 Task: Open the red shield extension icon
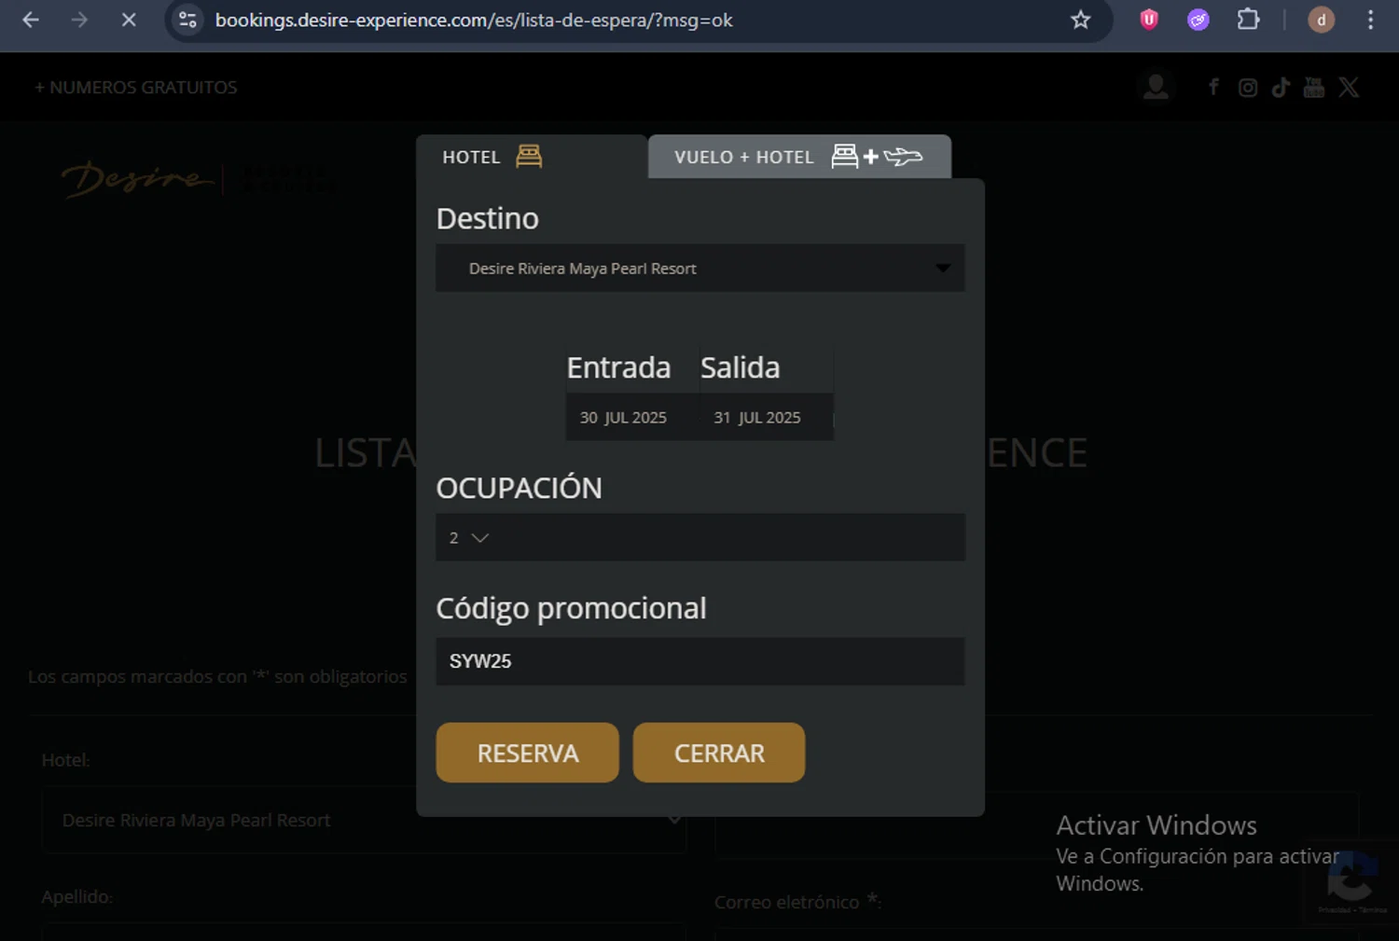[1149, 20]
